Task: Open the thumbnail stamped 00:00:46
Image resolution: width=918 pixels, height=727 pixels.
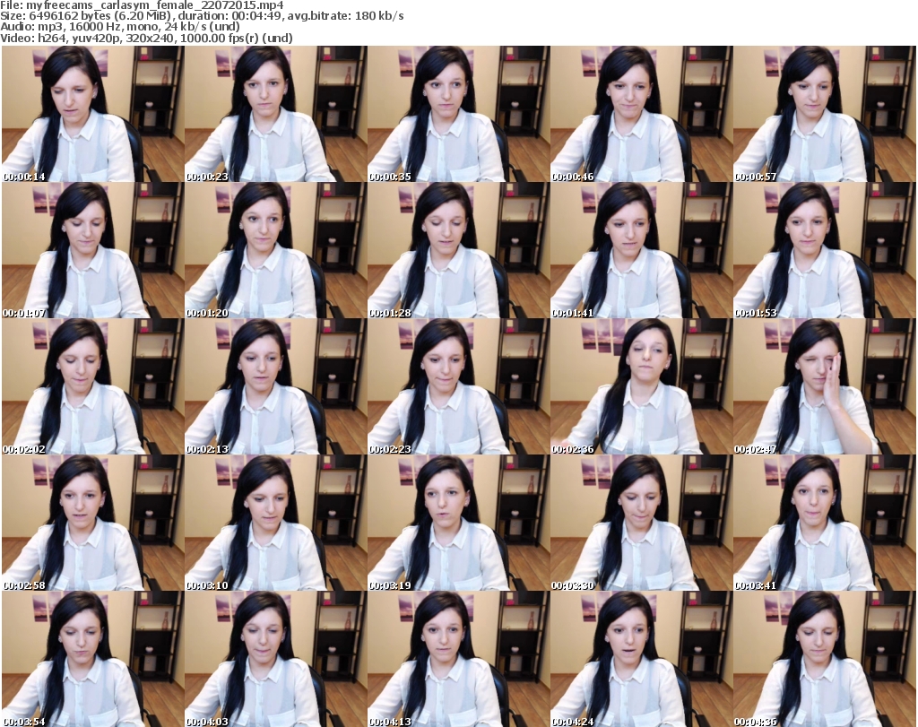Action: 641,114
